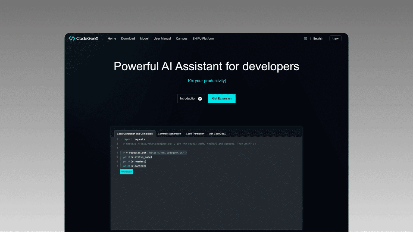Navigate to the Campus section

click(x=182, y=39)
